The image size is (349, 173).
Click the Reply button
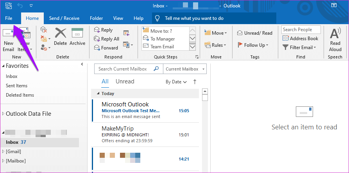tap(103, 30)
